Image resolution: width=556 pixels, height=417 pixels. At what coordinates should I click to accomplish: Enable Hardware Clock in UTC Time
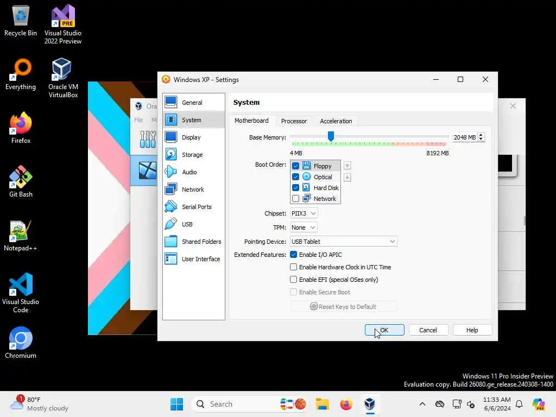coord(293,267)
